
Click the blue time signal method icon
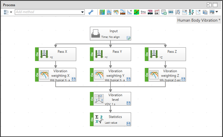tap(212, 12)
